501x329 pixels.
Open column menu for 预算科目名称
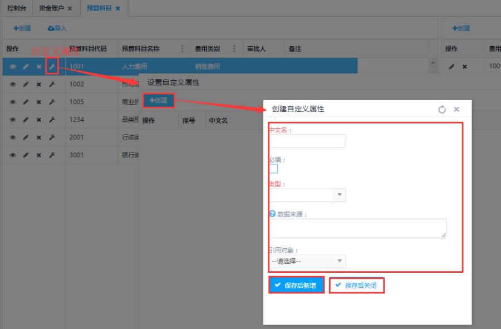[183, 49]
